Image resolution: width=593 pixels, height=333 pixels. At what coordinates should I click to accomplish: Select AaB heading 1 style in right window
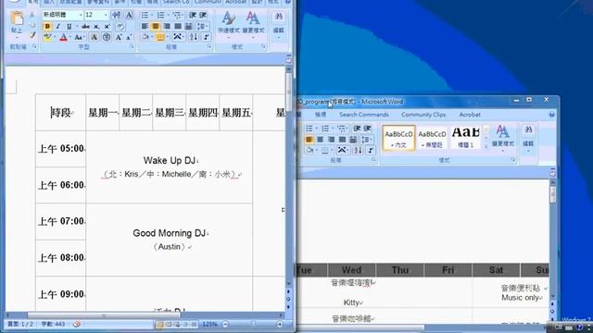click(x=465, y=138)
